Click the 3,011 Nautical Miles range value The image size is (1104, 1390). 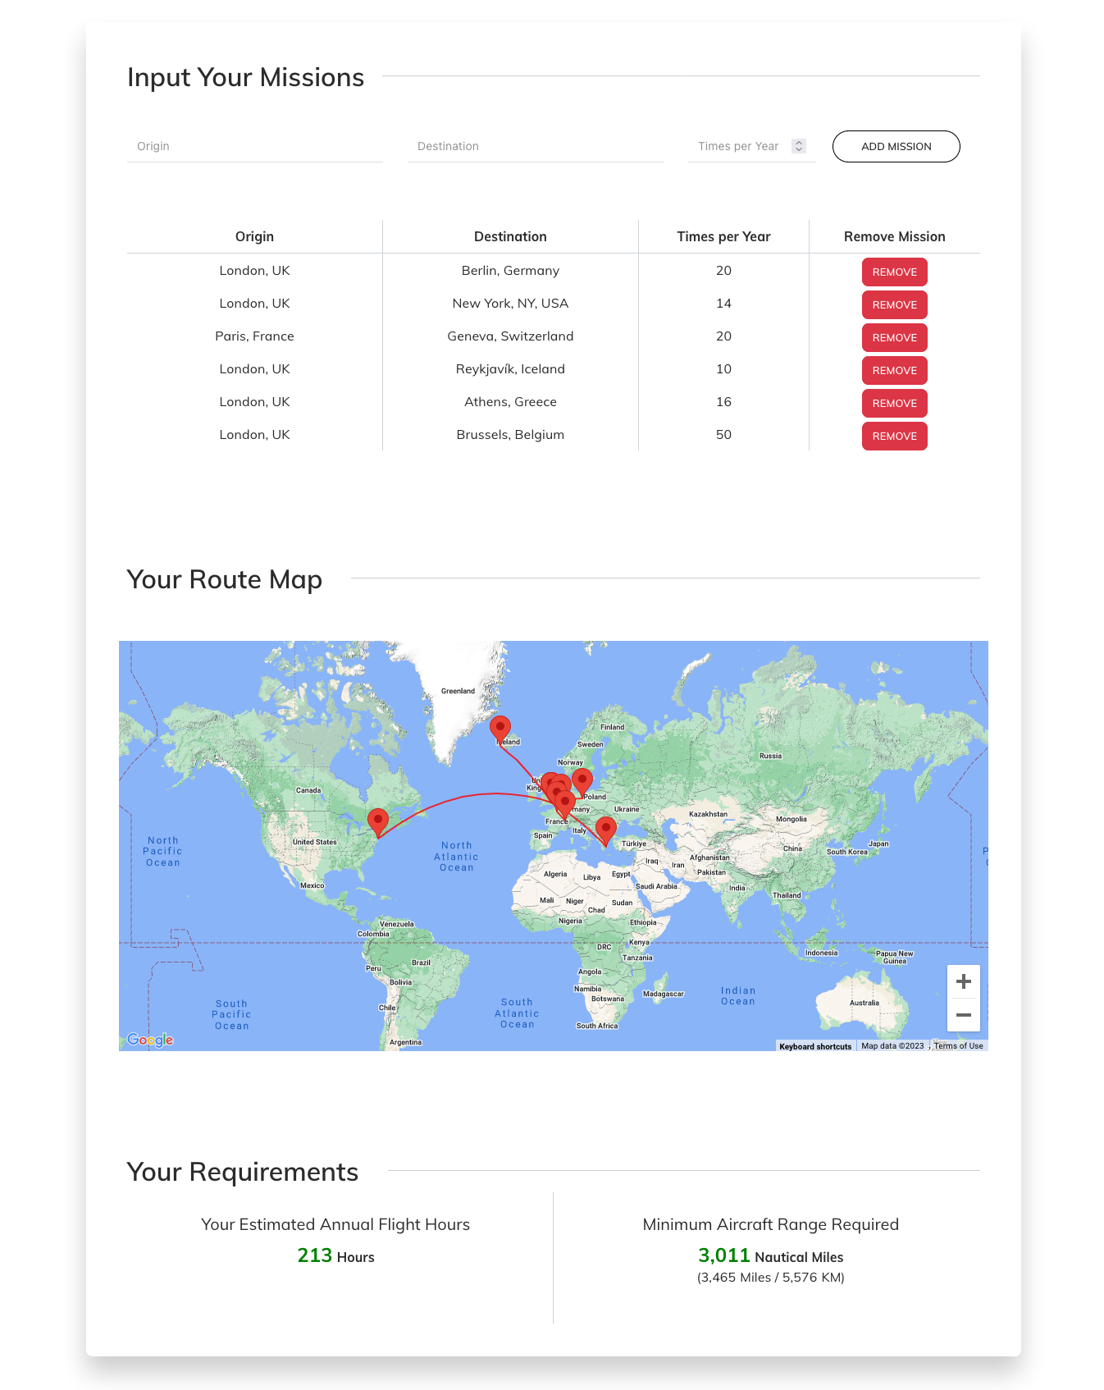point(770,1256)
